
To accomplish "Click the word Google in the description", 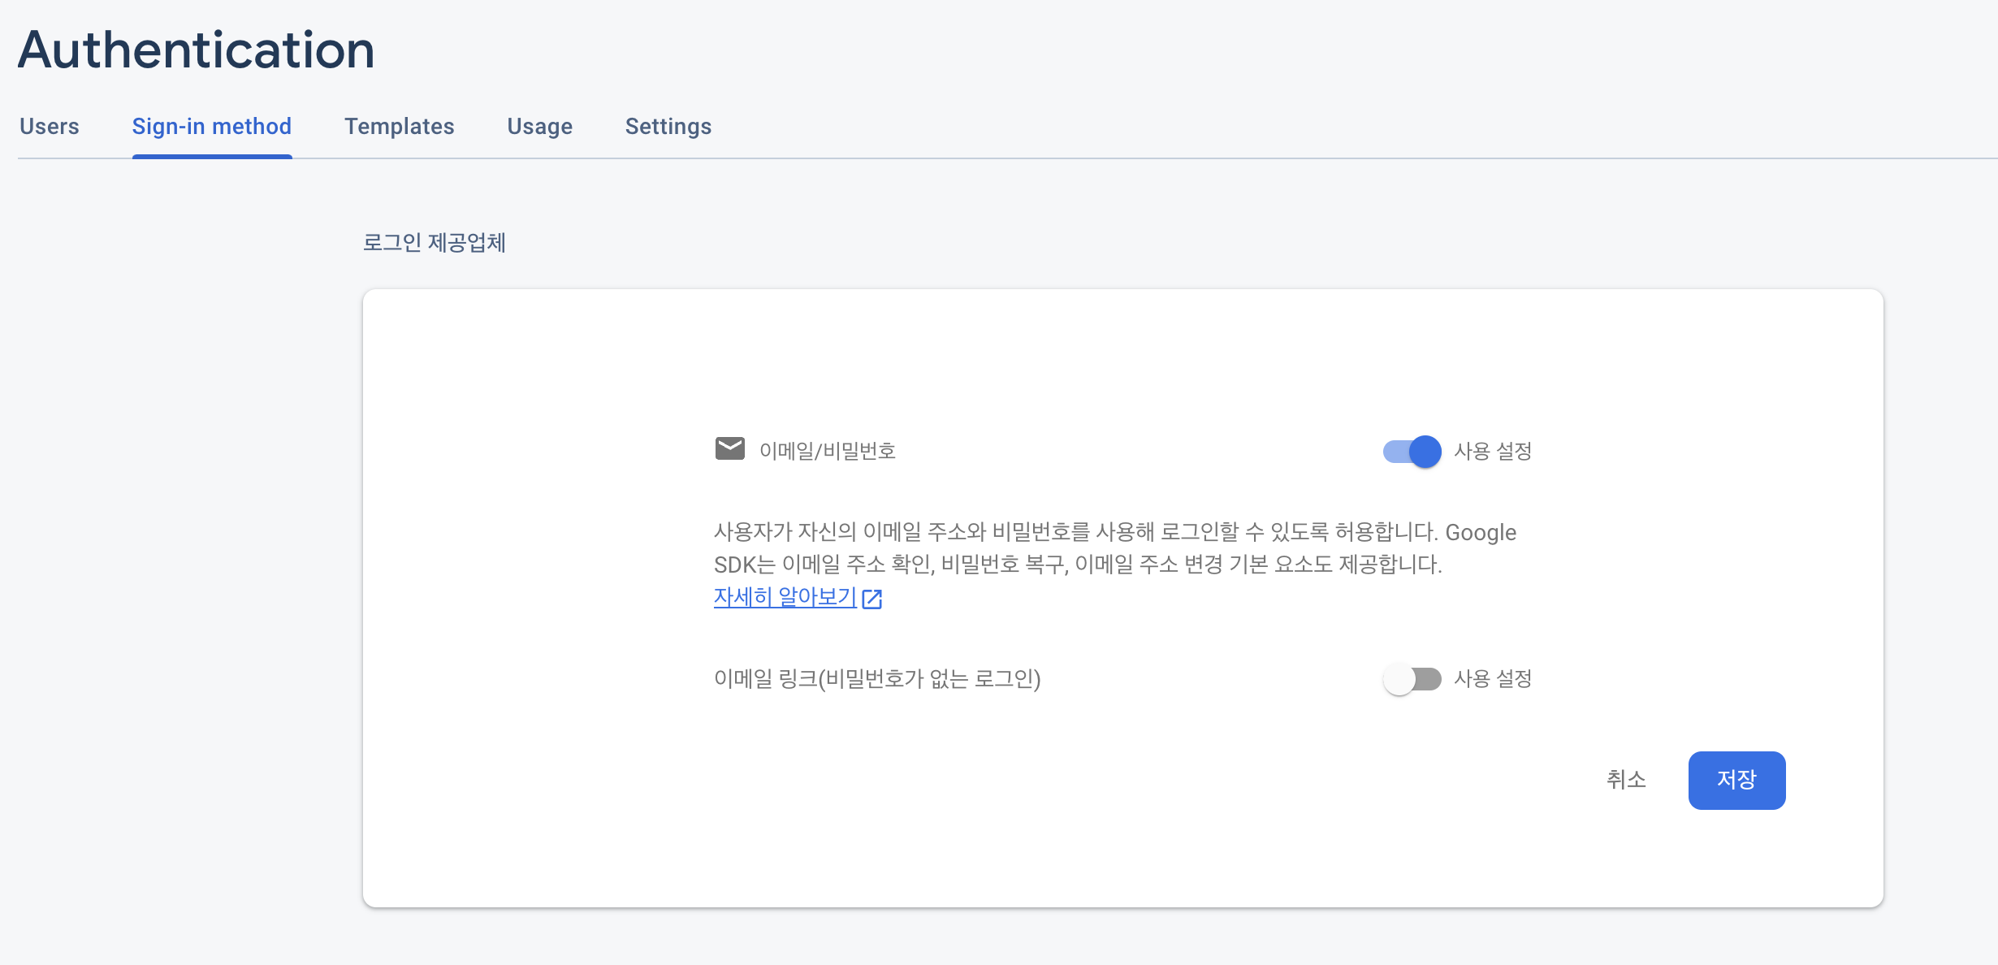I will tap(1480, 533).
